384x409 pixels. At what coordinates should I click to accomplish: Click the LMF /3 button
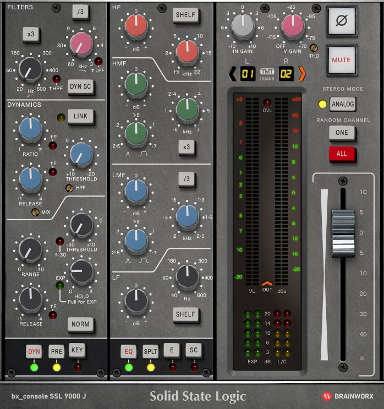pos(186,179)
